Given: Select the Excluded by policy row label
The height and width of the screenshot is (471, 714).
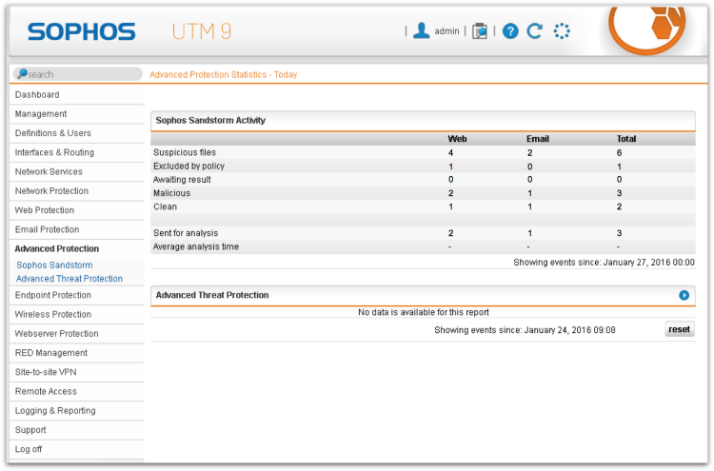Looking at the screenshot, I should pyautogui.click(x=188, y=167).
